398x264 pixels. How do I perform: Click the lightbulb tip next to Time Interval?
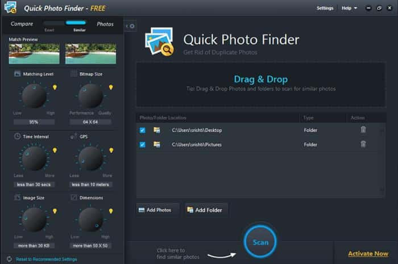pos(55,150)
